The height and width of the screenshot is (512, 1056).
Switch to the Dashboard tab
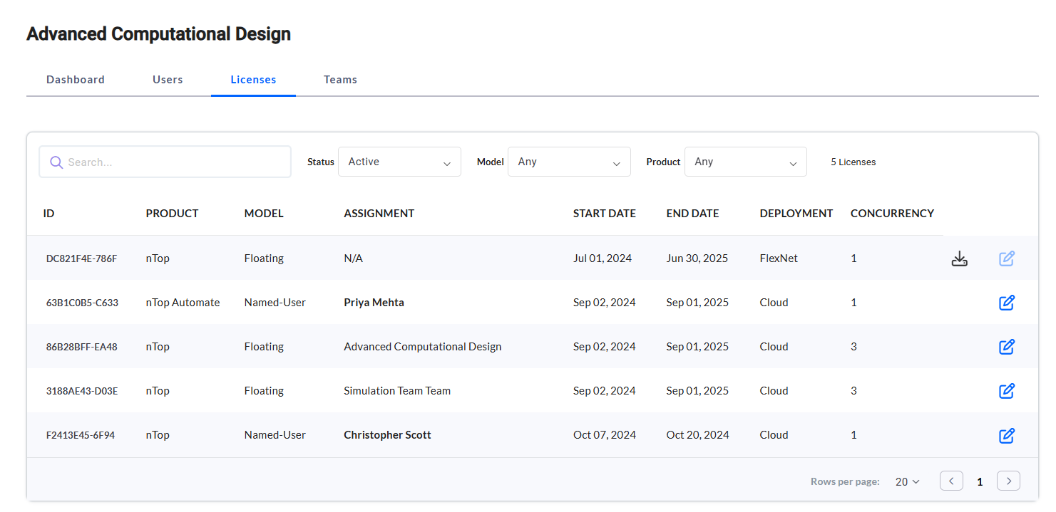[x=76, y=80]
